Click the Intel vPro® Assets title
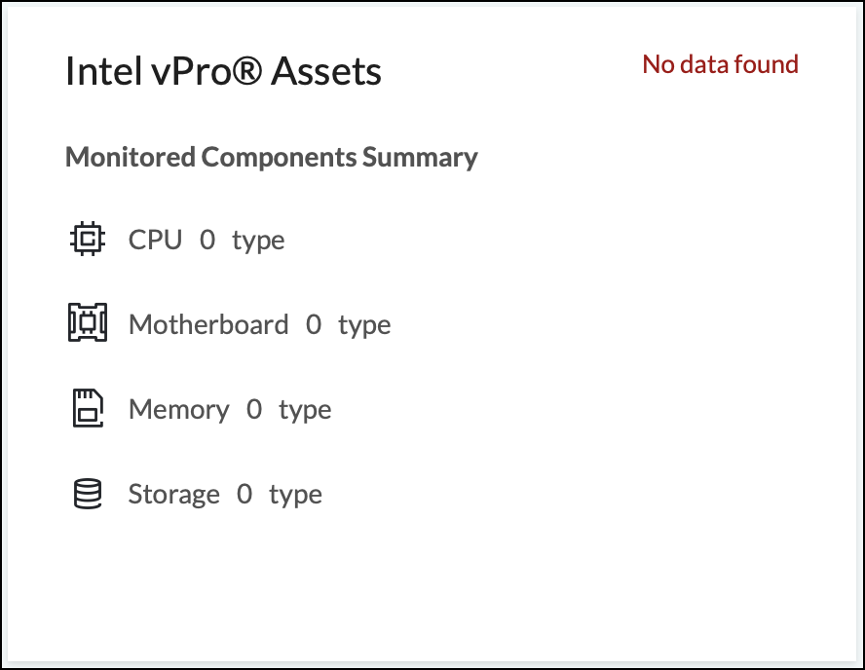Viewport: 865px width, 670px height. click(223, 71)
